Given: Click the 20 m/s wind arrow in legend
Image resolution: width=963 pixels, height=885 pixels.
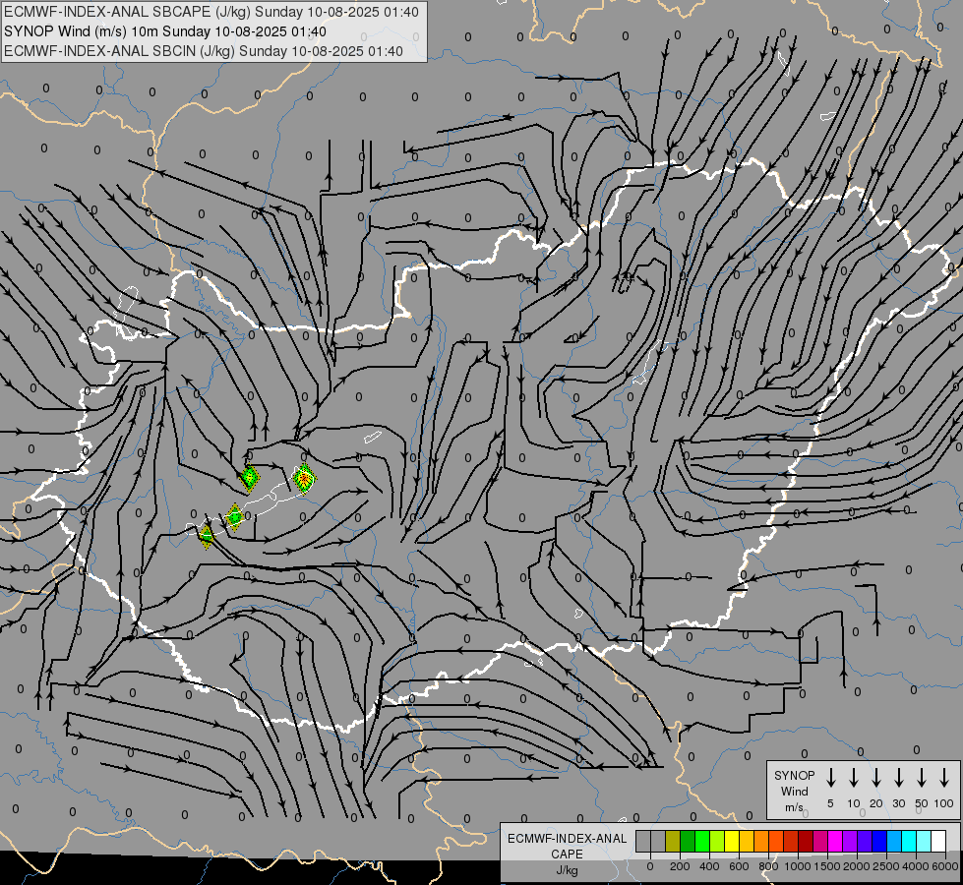Looking at the screenshot, I should (x=876, y=777).
